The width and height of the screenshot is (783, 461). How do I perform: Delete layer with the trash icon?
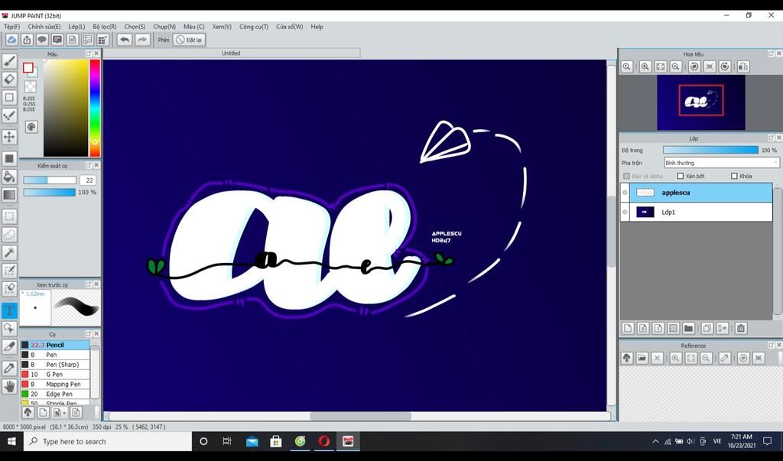[740, 328]
